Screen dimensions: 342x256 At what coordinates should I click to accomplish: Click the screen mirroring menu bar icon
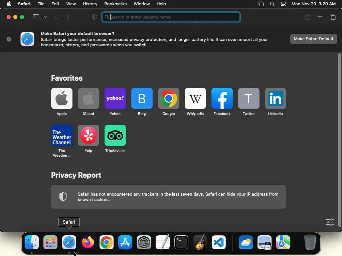261,4
